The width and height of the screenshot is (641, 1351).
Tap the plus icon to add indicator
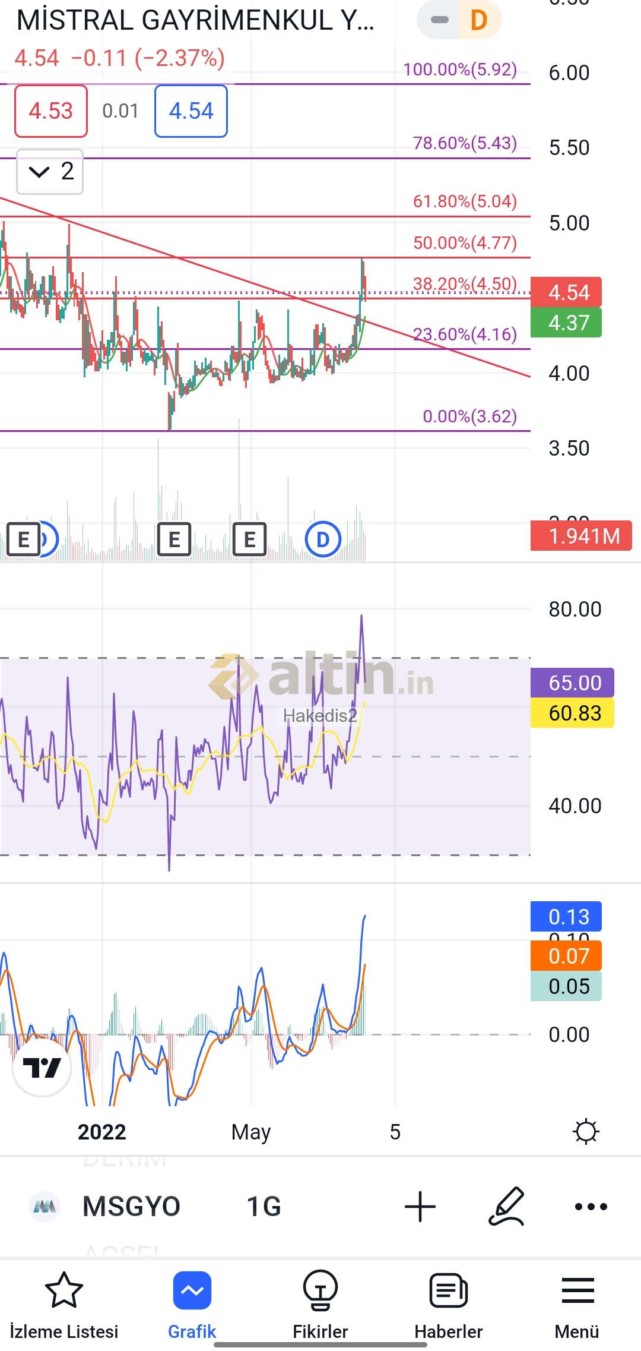click(x=420, y=1206)
